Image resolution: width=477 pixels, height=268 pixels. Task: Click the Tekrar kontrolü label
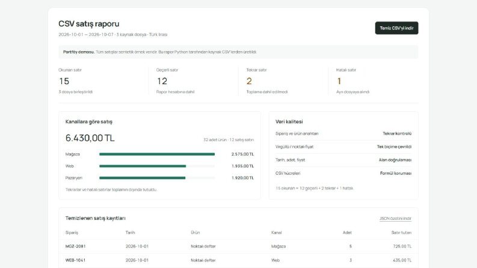pyautogui.click(x=397, y=133)
